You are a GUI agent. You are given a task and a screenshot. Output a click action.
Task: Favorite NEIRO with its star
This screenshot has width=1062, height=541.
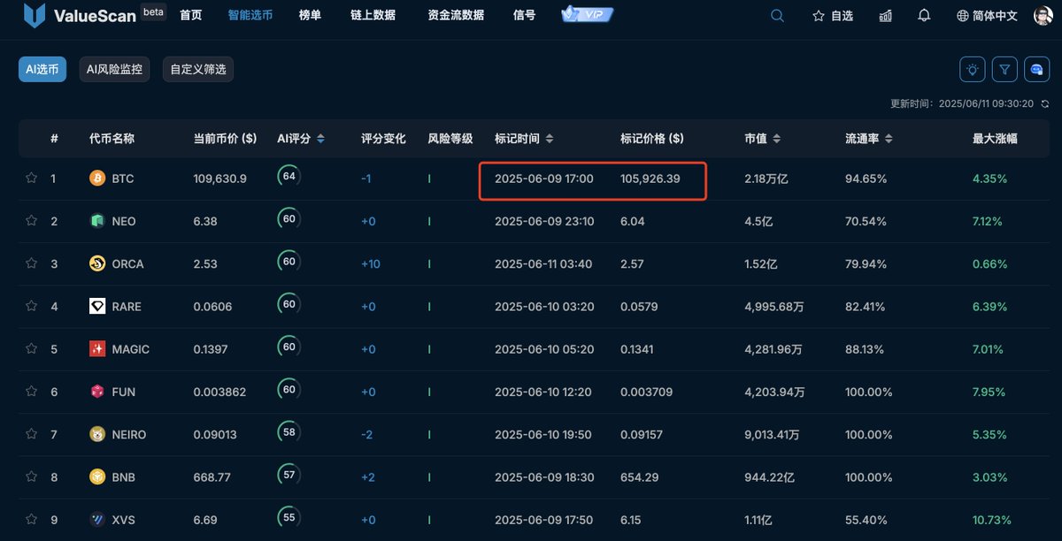(32, 433)
